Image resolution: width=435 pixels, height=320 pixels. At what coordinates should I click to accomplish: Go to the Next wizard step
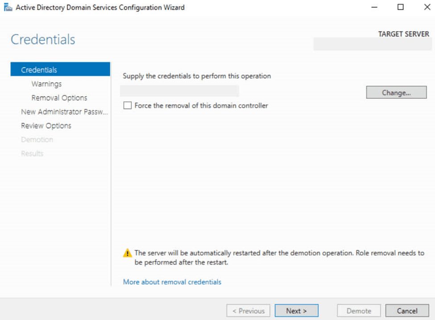(x=296, y=311)
